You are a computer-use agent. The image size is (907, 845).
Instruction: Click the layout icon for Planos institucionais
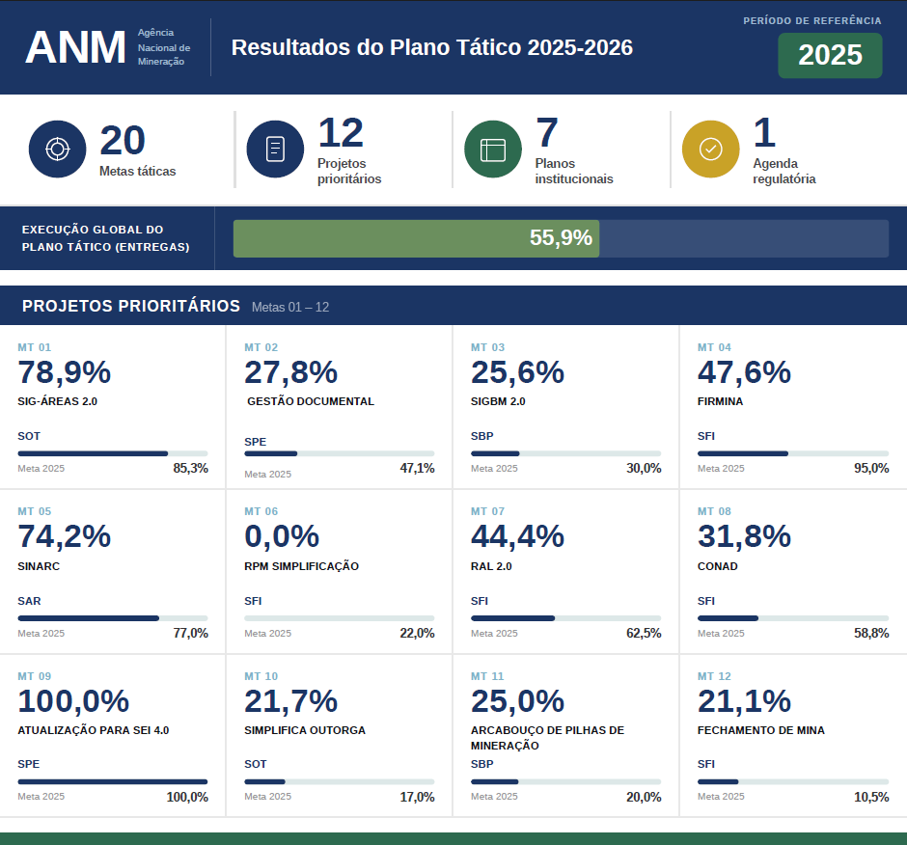[x=493, y=150]
